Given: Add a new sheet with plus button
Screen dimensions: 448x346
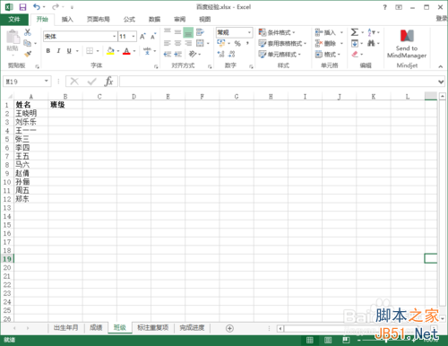Looking at the screenshot, I should point(229,328).
